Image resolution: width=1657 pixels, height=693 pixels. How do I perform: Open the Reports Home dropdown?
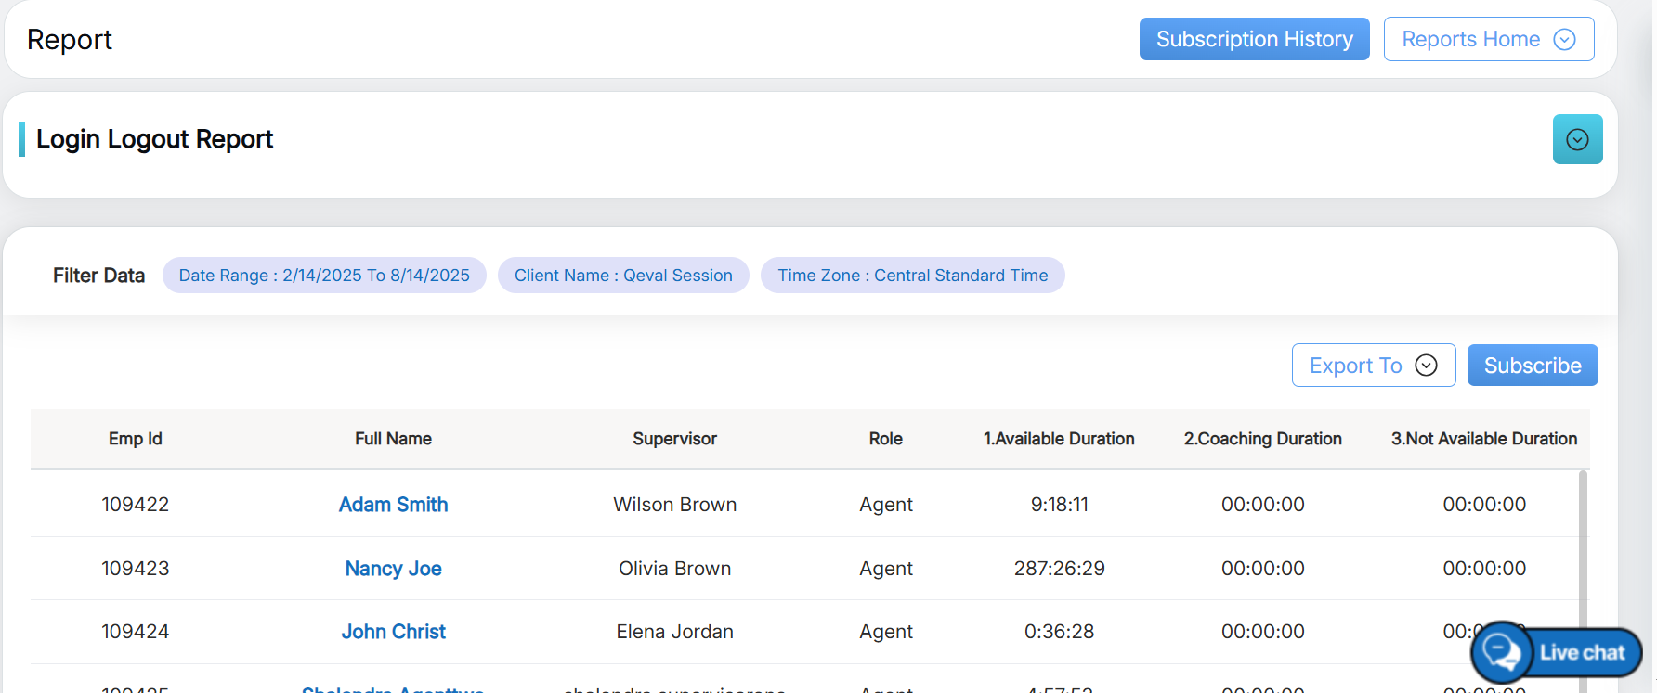[1488, 39]
